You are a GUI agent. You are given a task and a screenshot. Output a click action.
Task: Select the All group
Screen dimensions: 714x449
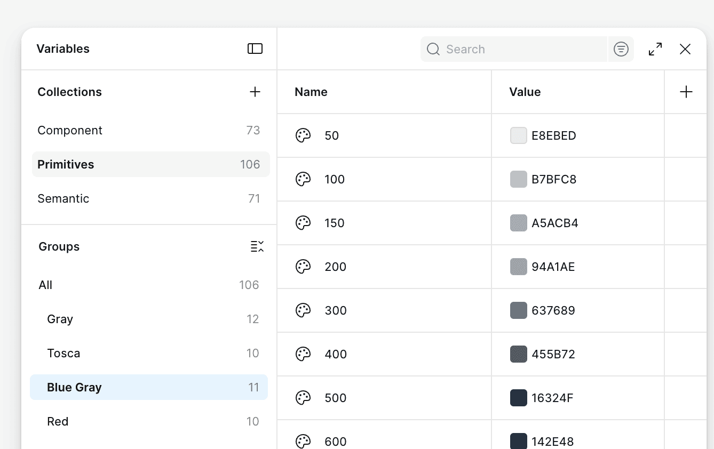coord(149,285)
